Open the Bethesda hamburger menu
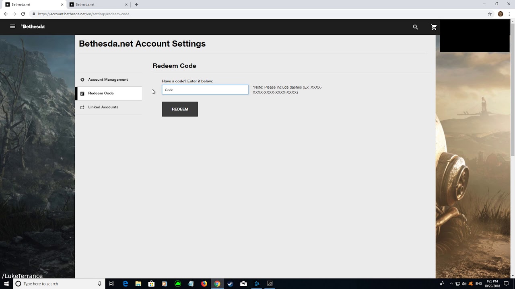This screenshot has height=289, width=515. click(x=12, y=26)
